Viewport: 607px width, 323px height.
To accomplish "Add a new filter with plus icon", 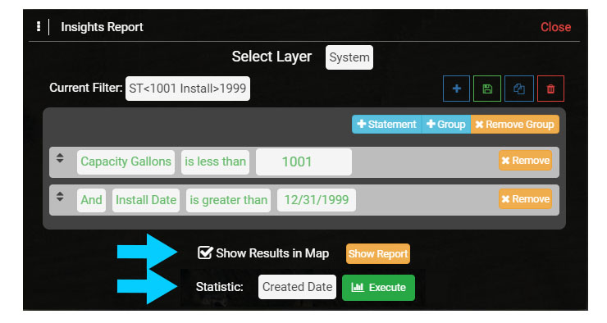I will tap(456, 89).
